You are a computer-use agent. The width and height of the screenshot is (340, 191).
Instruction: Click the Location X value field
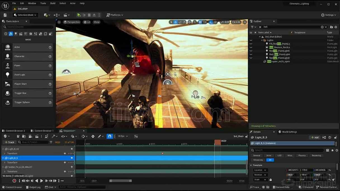[x=293, y=170]
